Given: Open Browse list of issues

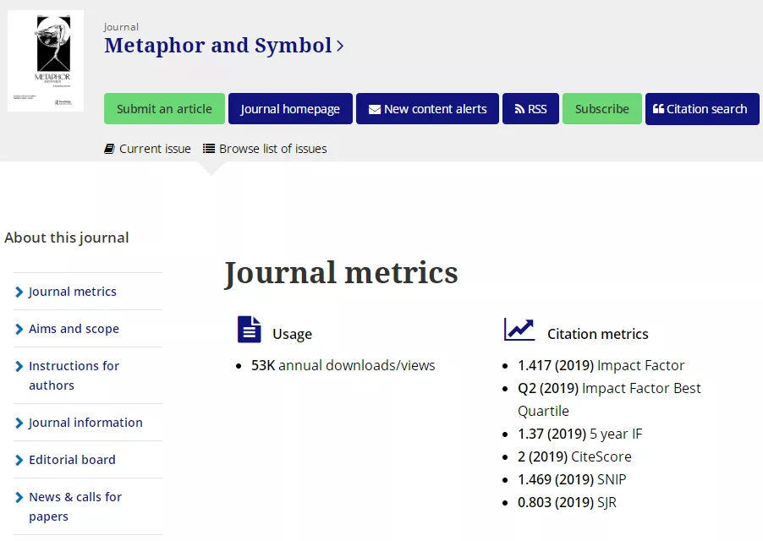Looking at the screenshot, I should pos(272,149).
